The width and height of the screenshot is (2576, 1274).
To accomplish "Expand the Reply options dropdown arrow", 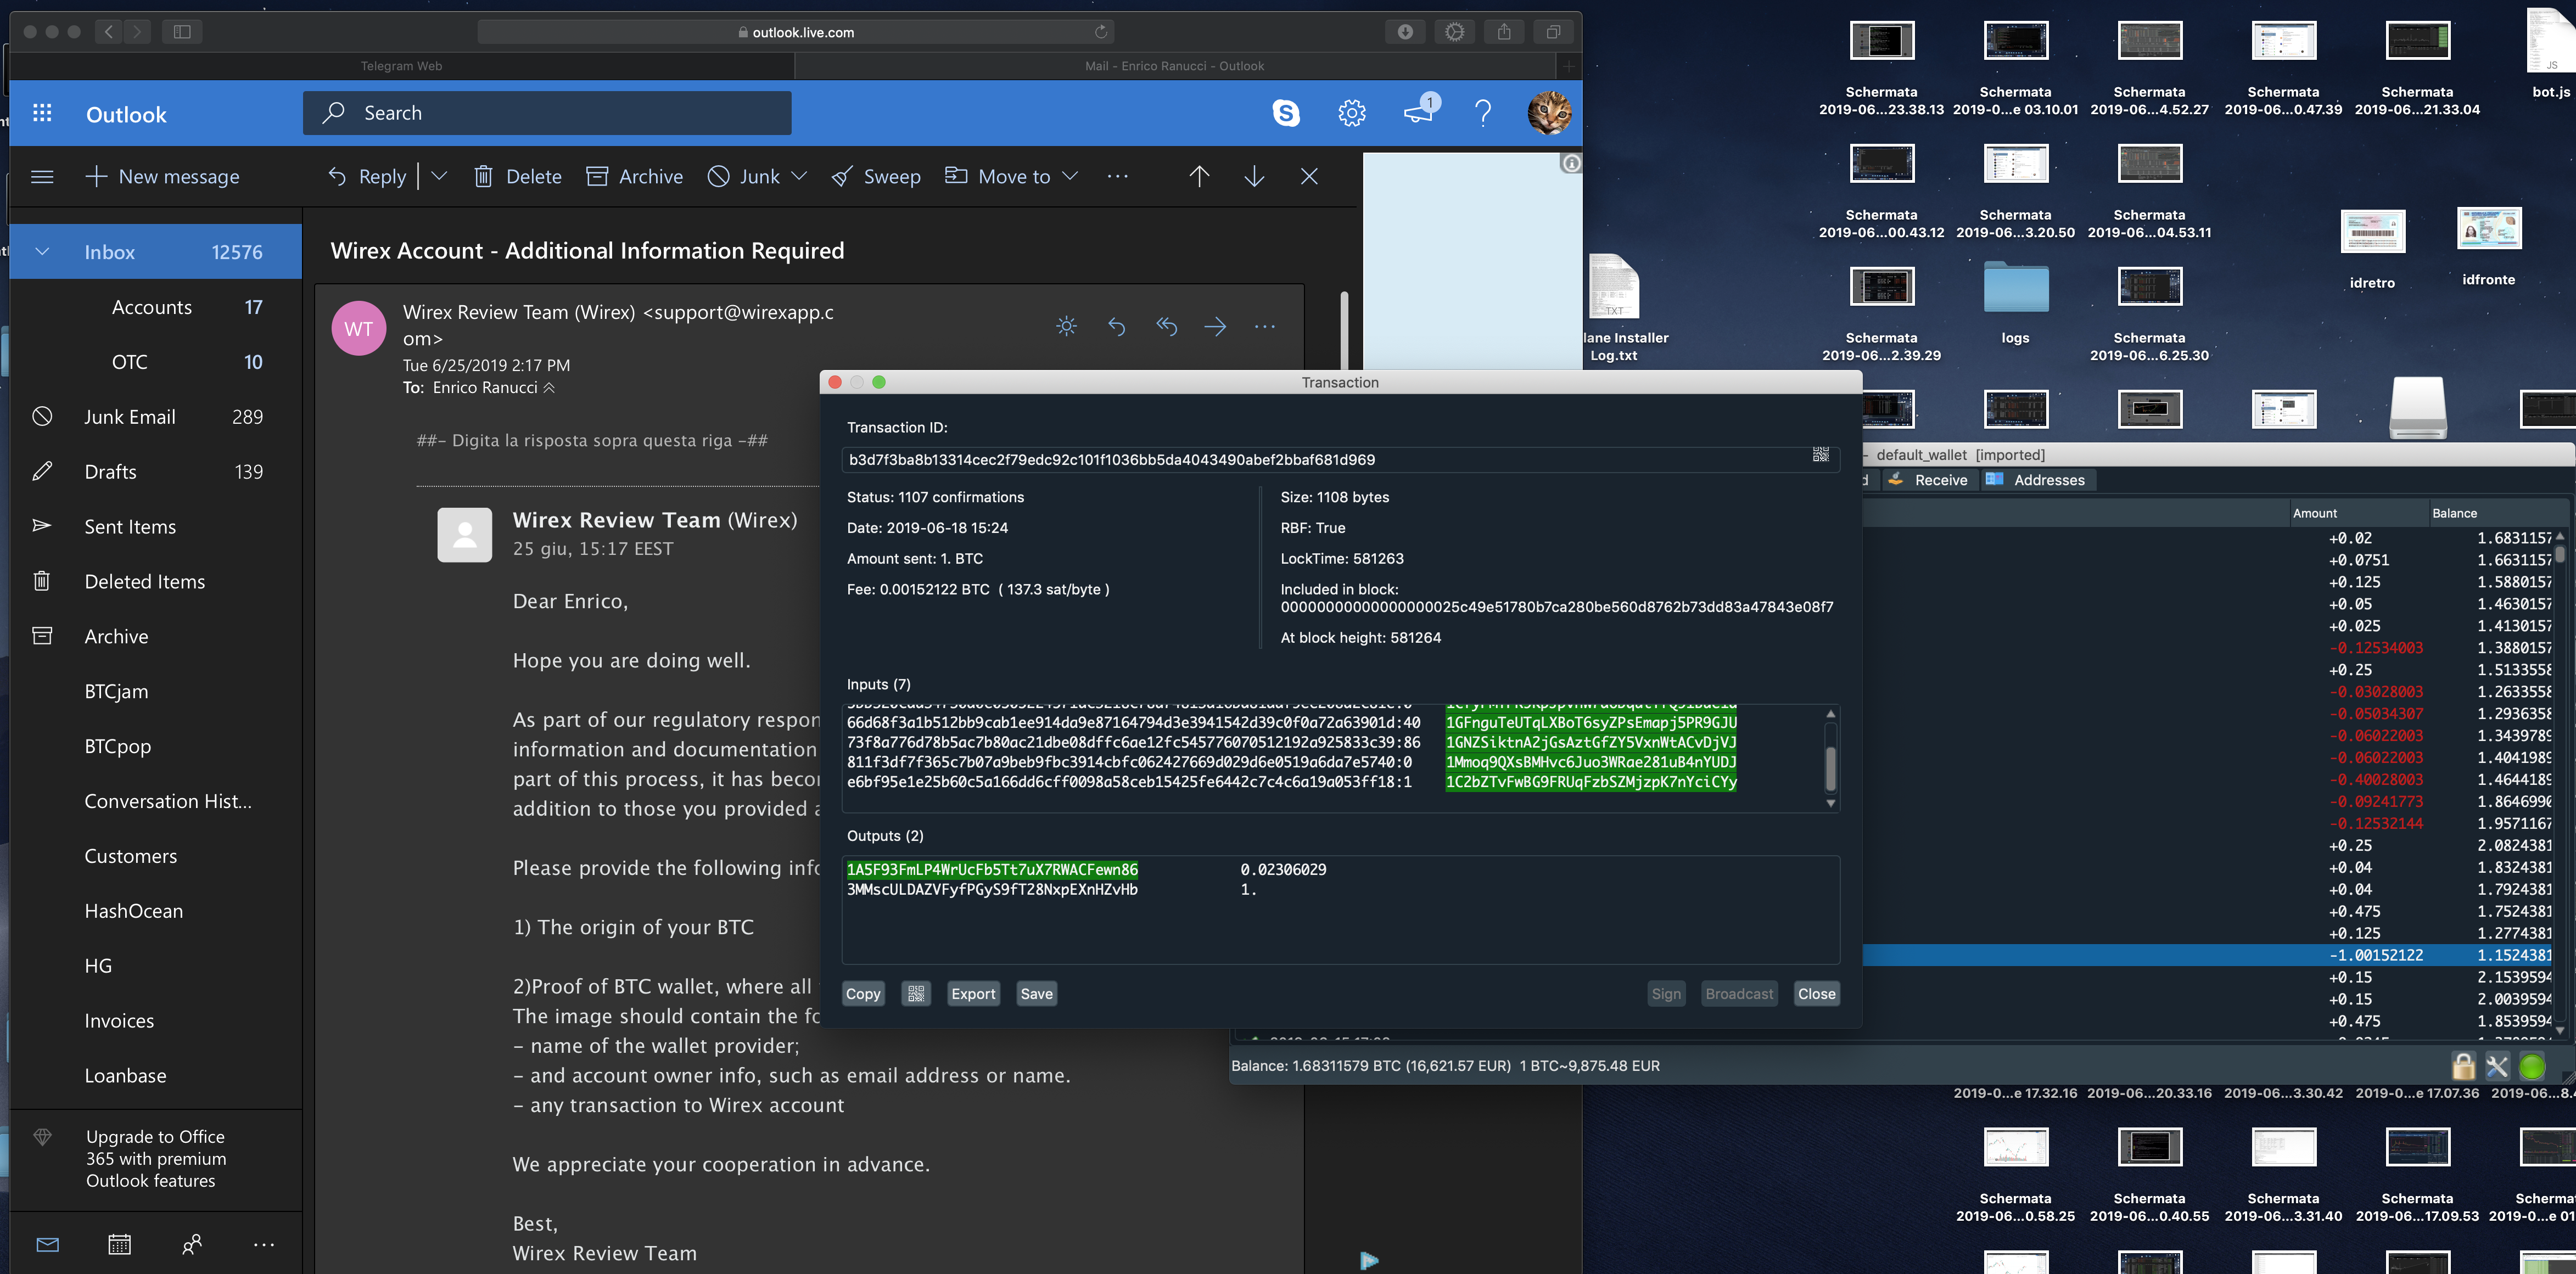I will pos(438,176).
